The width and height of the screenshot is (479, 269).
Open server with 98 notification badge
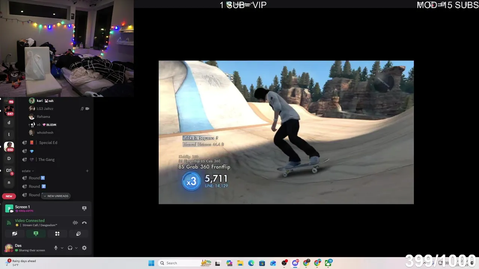point(9,101)
